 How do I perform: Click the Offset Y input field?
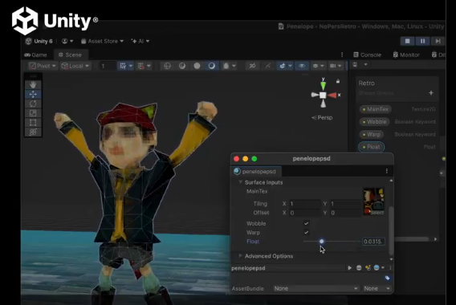click(346, 213)
